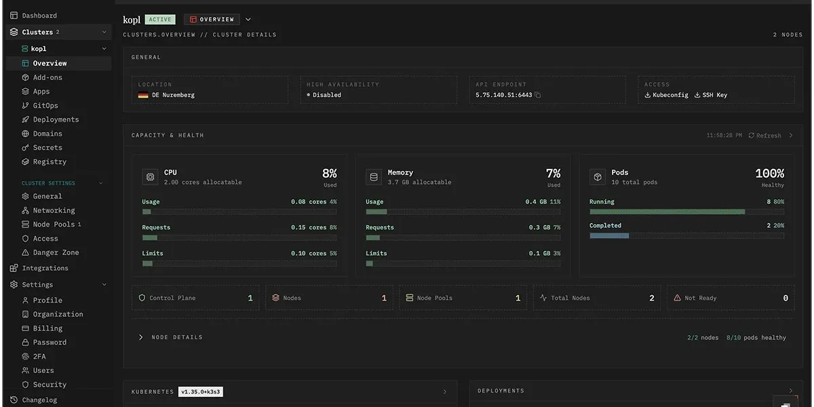Click the 2FA icon
This screenshot has height=407, width=814.
[26, 356]
